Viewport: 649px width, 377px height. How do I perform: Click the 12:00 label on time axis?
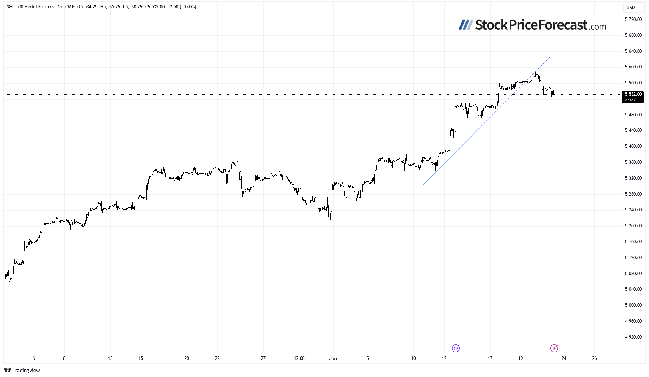coord(299,358)
